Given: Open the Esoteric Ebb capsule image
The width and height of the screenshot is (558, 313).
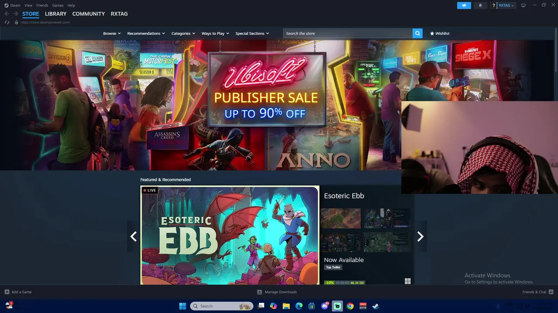Looking at the screenshot, I should [x=230, y=235].
